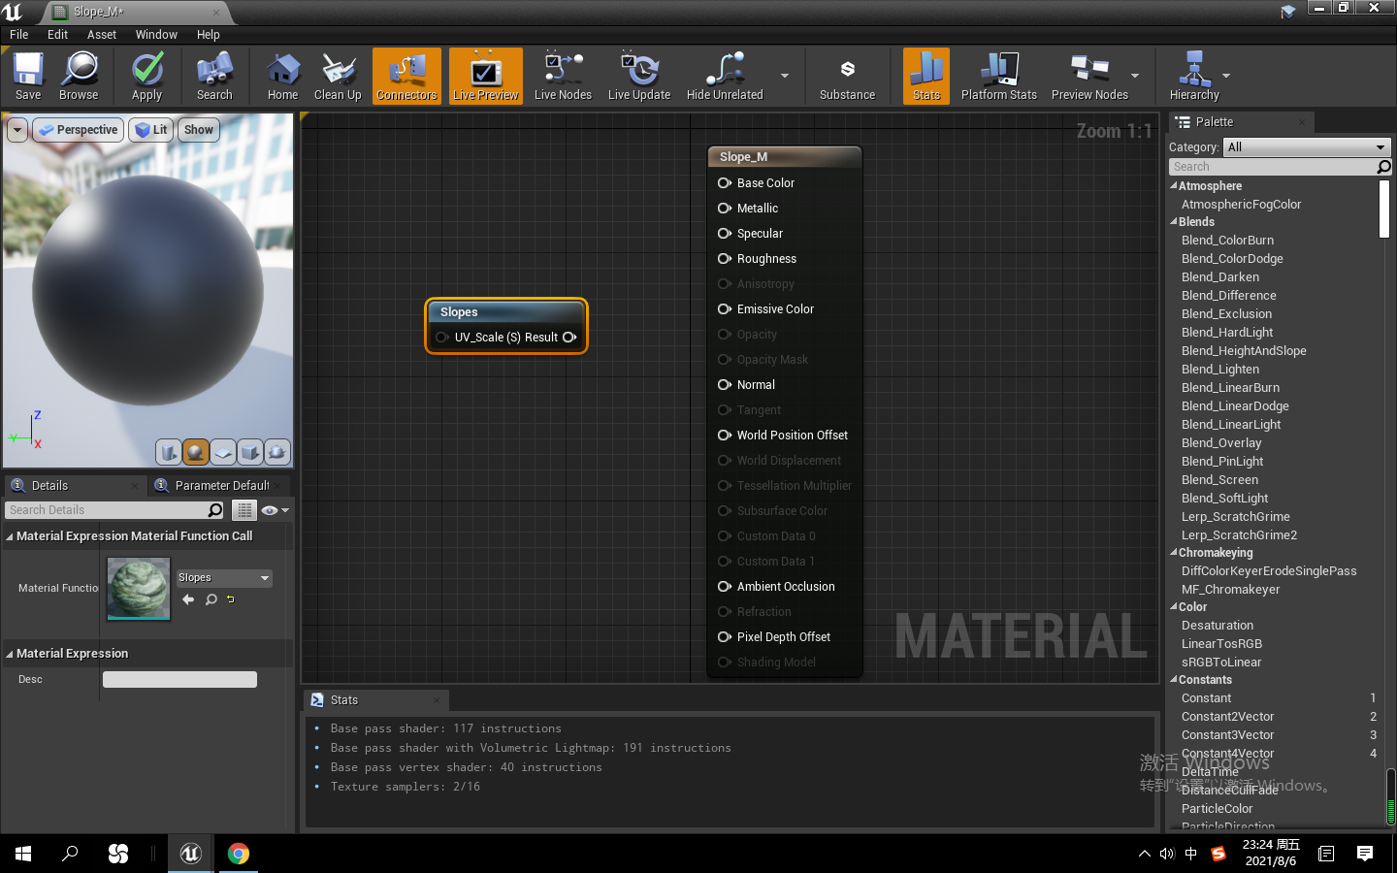This screenshot has height=873, width=1397.
Task: Collapse the Blends category in the palette
Action: click(1174, 221)
